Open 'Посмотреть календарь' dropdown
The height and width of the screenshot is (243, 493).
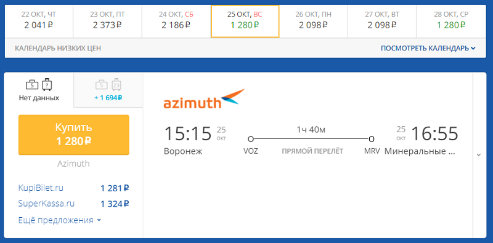(428, 49)
